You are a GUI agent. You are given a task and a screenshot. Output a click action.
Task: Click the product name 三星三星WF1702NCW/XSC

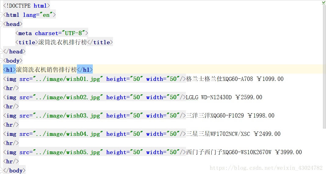(218, 134)
